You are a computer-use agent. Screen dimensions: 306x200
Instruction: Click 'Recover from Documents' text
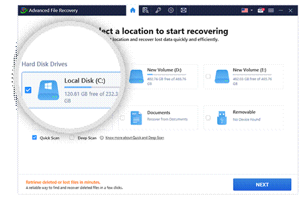click(x=167, y=119)
